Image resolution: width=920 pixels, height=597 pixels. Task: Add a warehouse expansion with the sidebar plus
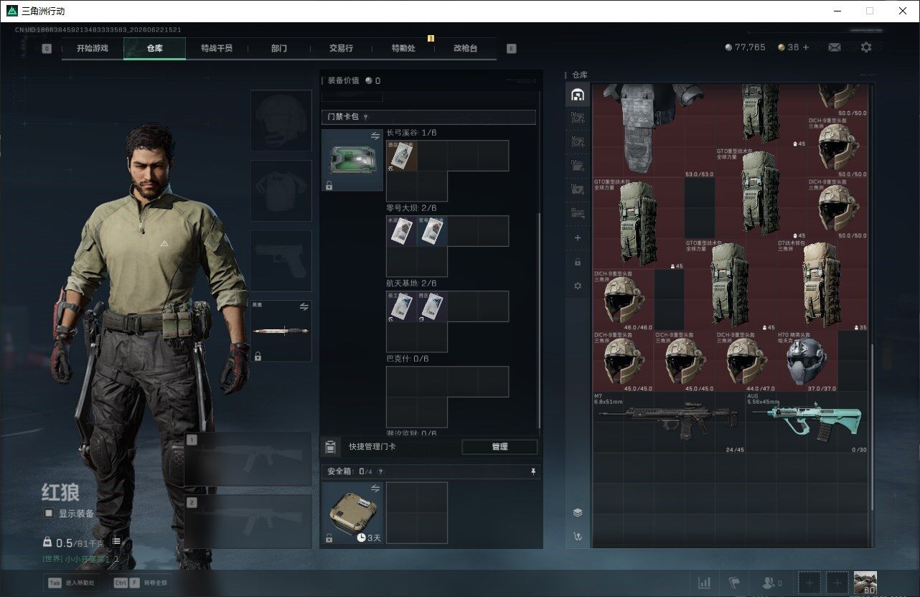pyautogui.click(x=578, y=238)
